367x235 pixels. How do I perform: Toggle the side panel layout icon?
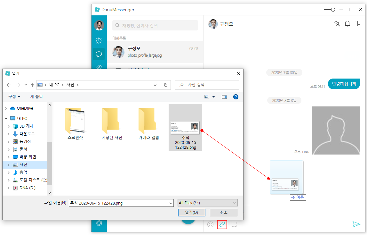[x=357, y=24]
